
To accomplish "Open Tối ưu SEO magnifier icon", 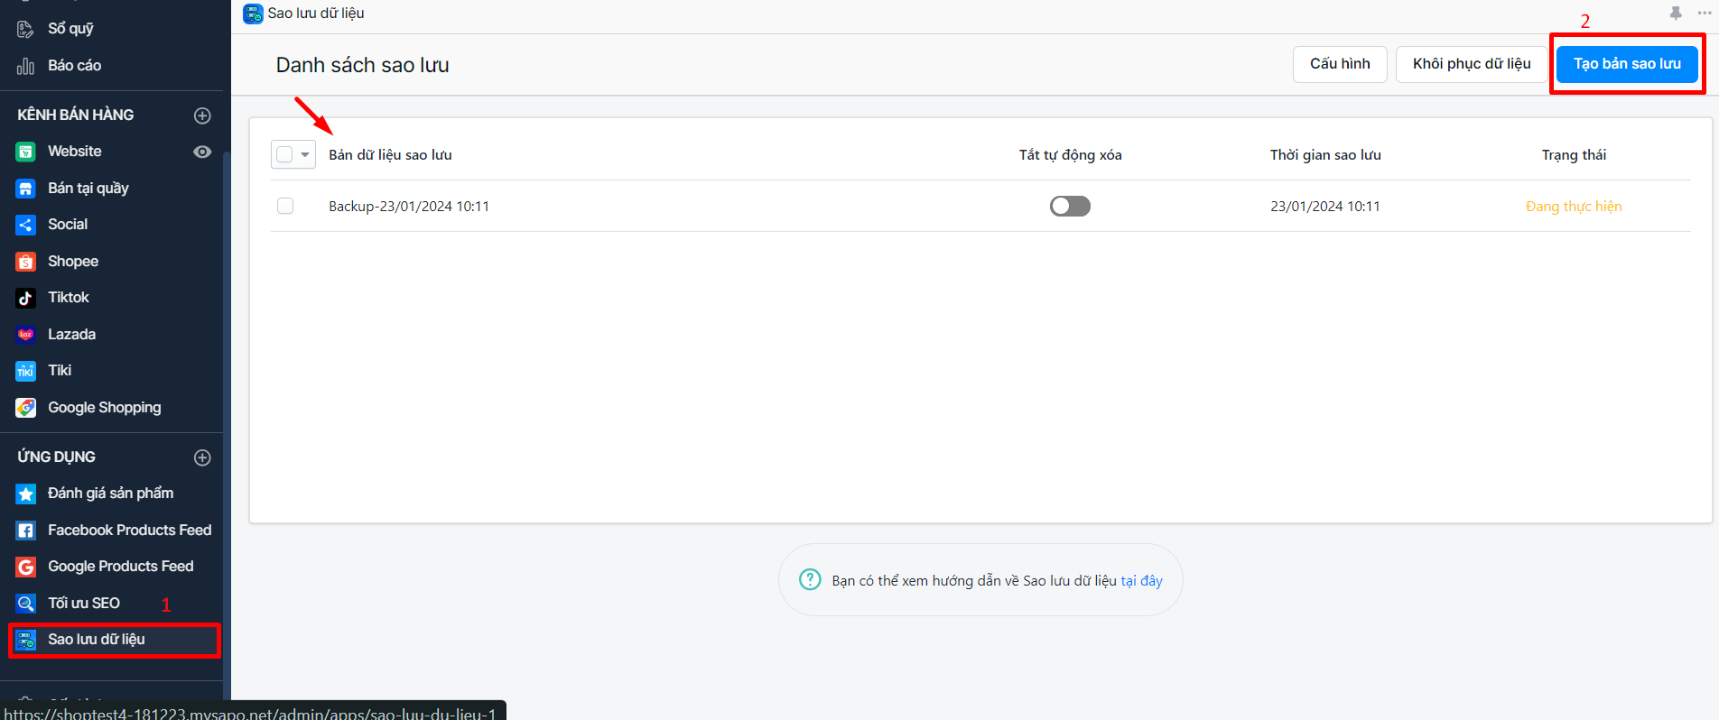I will [25, 604].
